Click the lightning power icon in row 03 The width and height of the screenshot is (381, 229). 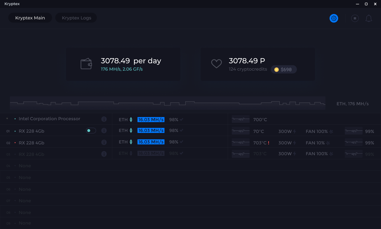click(295, 154)
